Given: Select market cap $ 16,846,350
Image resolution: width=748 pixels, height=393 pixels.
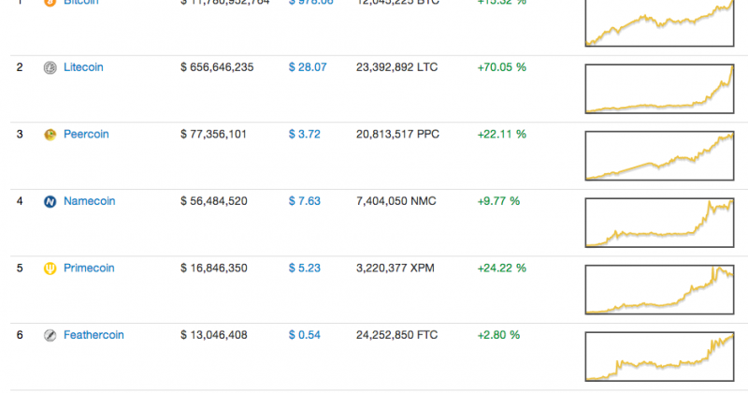Looking at the screenshot, I should (214, 268).
